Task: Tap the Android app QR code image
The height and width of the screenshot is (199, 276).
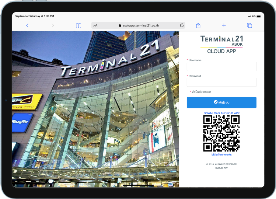Action: point(221,133)
